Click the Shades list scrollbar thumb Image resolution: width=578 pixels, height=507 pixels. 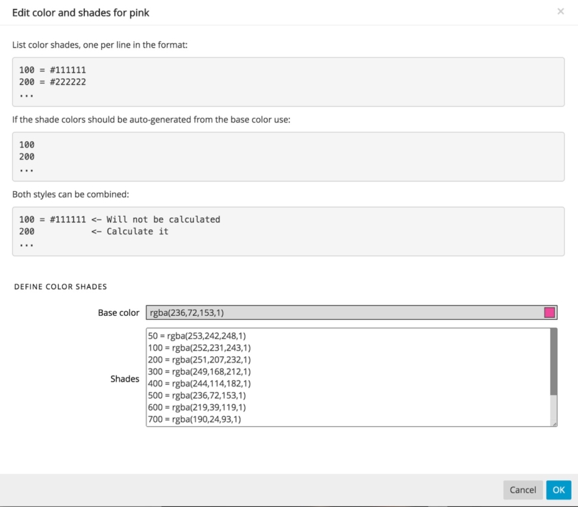553,362
